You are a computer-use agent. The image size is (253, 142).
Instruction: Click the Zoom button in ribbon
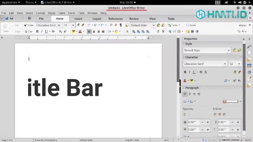[191, 25]
